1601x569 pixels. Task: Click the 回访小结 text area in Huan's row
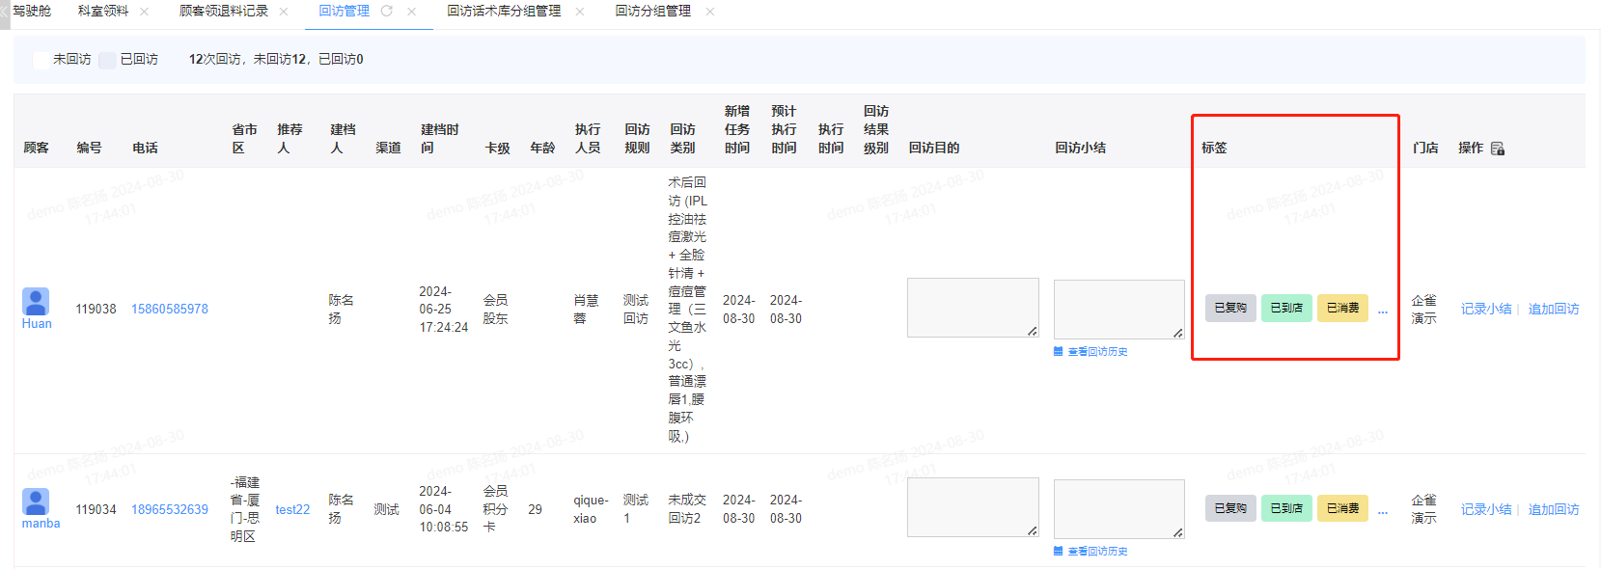click(x=1118, y=309)
